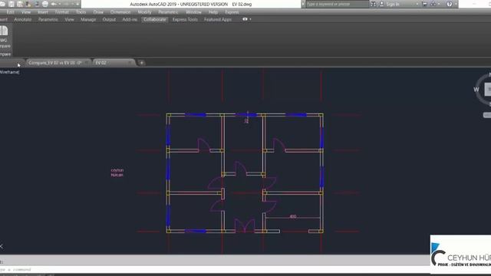Click Undo arrow in Quick Access toolbar

[54, 4]
